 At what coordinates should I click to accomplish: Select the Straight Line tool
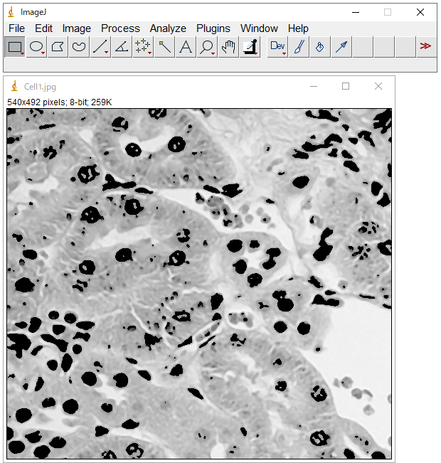pyautogui.click(x=100, y=47)
